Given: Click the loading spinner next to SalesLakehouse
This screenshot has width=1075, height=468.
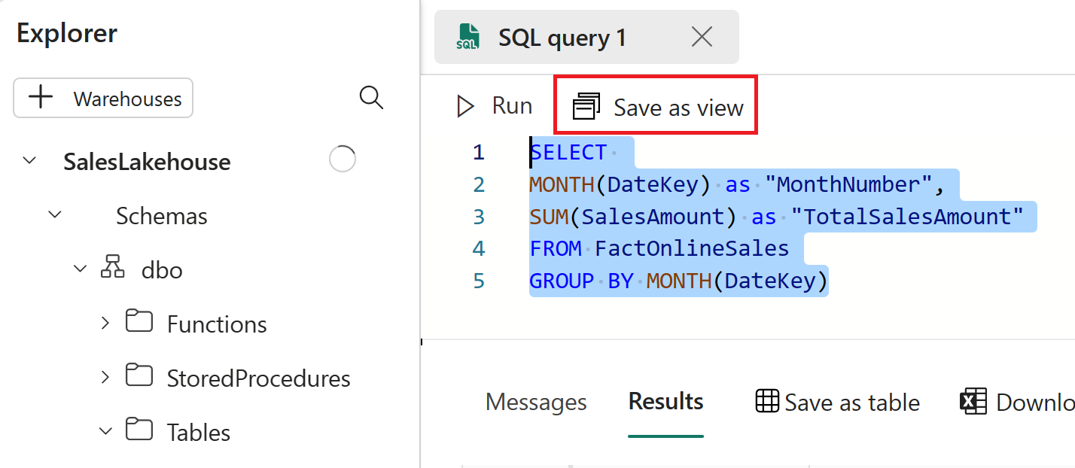Looking at the screenshot, I should [343, 159].
